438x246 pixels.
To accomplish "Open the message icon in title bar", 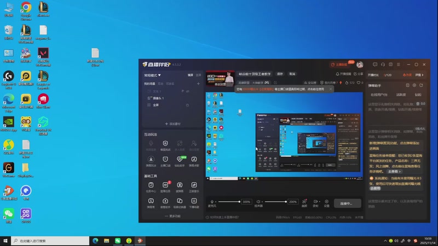I will (x=375, y=65).
